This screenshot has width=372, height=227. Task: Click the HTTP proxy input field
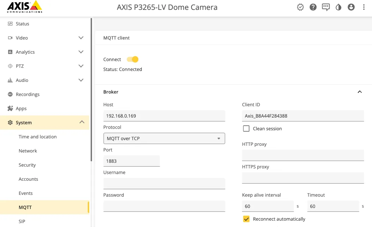(303, 155)
